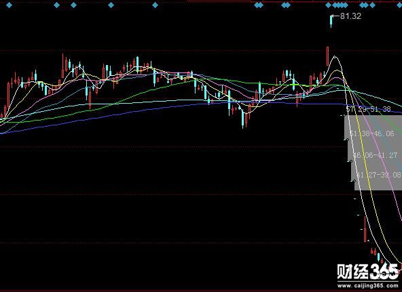Click the white moving average peak after the spike

tap(335, 57)
